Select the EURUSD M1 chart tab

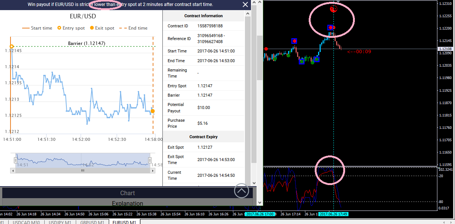(x=125, y=222)
